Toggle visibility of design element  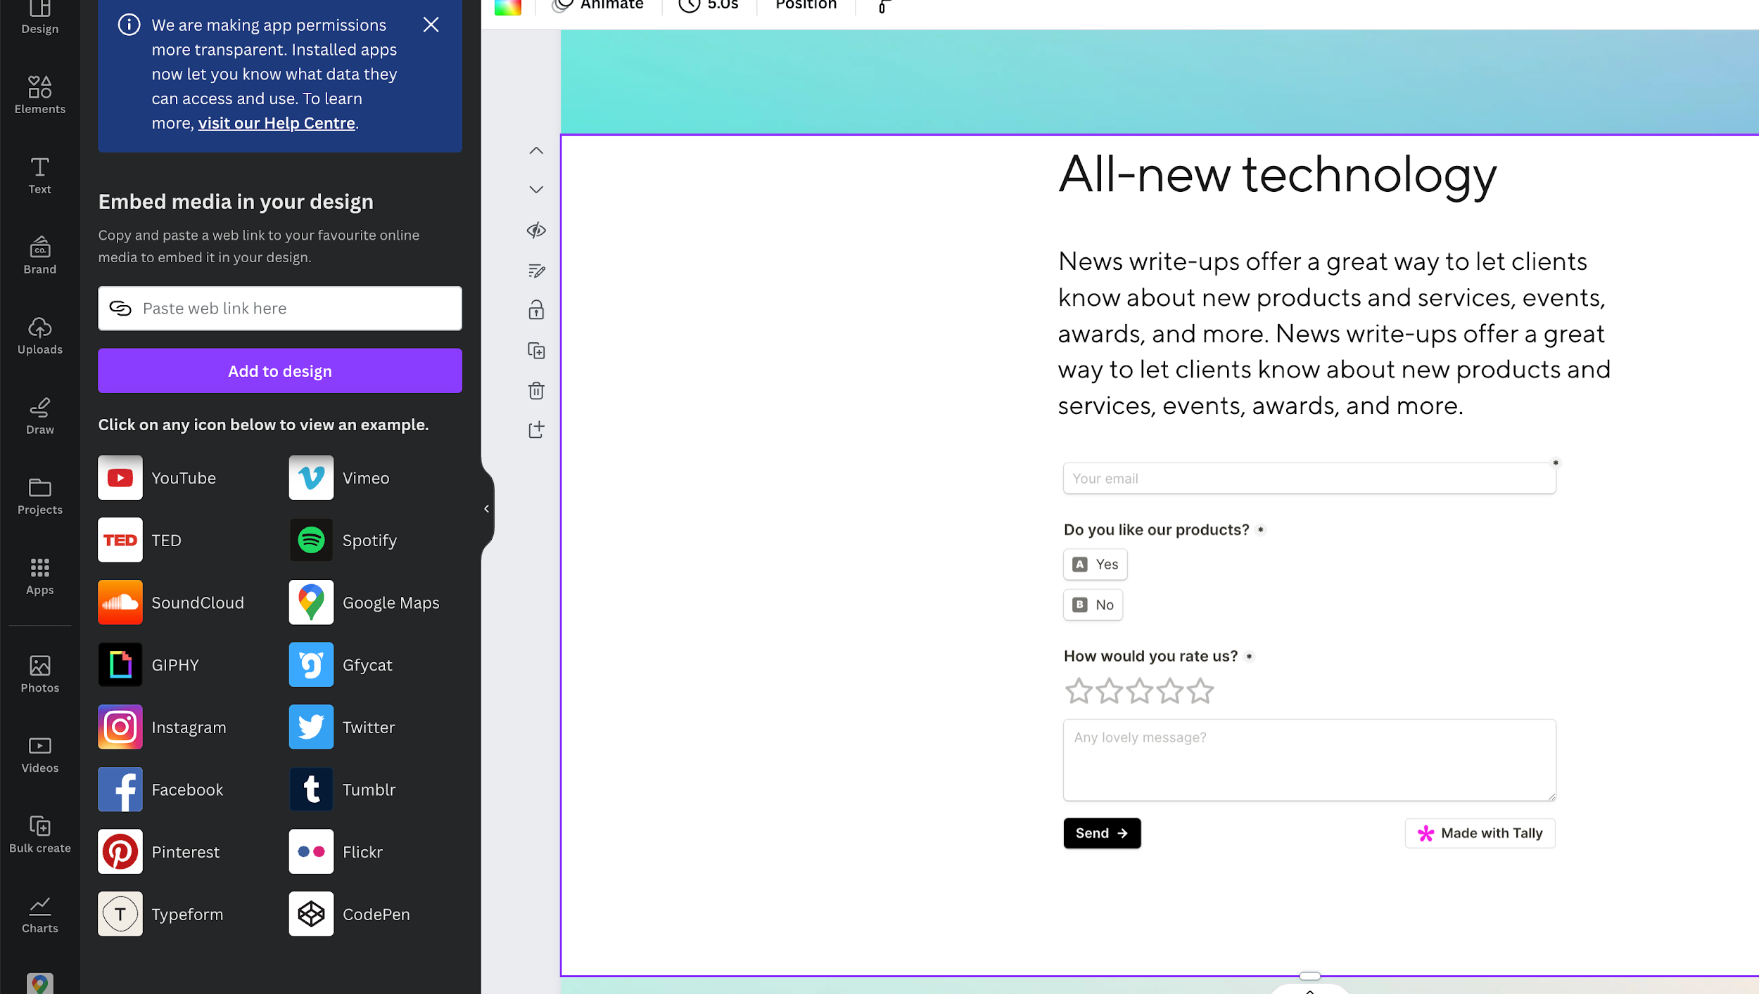[536, 229]
